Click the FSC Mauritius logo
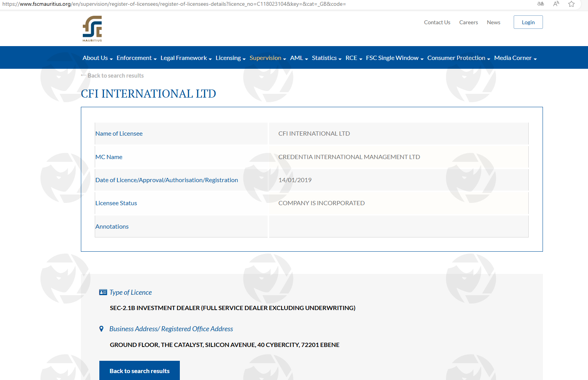588x380 pixels. 92,28
